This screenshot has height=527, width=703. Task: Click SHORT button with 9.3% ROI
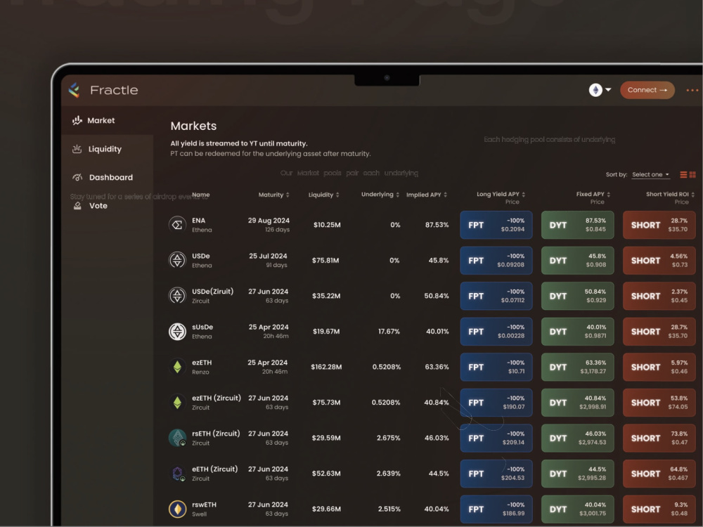tap(659, 509)
